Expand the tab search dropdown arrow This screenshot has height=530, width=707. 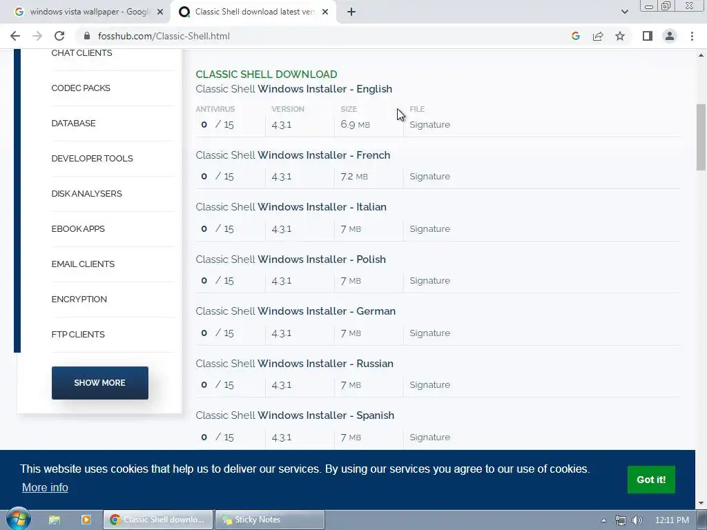tap(624, 12)
